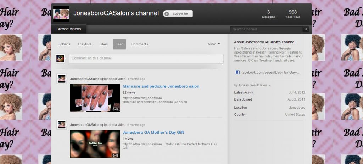Switch to the Likes tab
This screenshot has width=363, height=164.
(x=104, y=44)
